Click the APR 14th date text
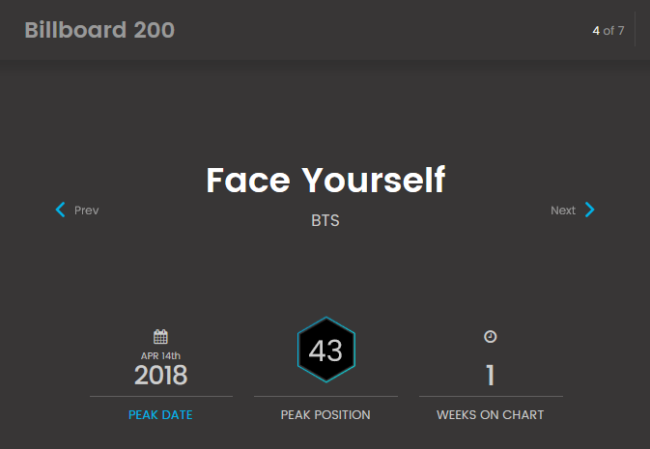The width and height of the screenshot is (650, 449). [161, 355]
